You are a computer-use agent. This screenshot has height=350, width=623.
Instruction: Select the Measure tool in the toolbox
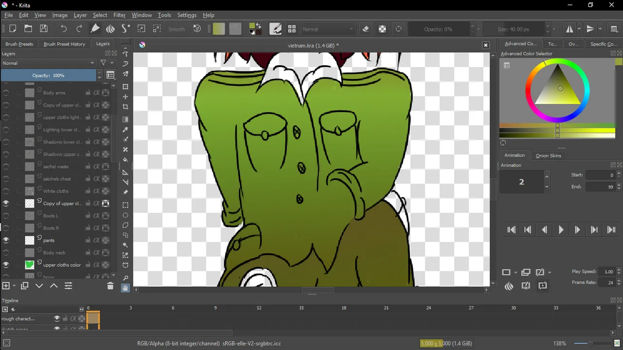tap(126, 182)
